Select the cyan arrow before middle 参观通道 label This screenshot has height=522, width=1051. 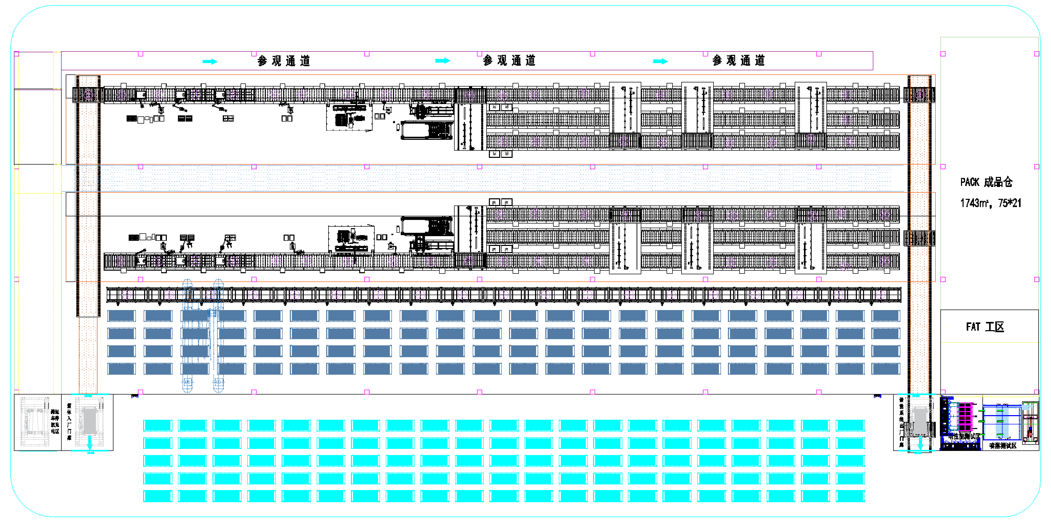tap(442, 61)
